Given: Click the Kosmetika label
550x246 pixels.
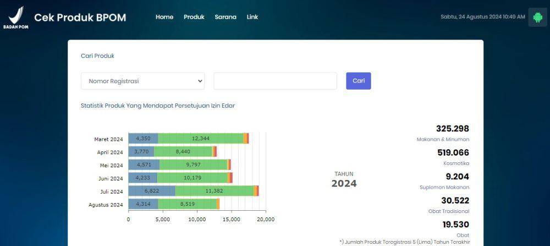Looking at the screenshot, I should pos(457,163).
